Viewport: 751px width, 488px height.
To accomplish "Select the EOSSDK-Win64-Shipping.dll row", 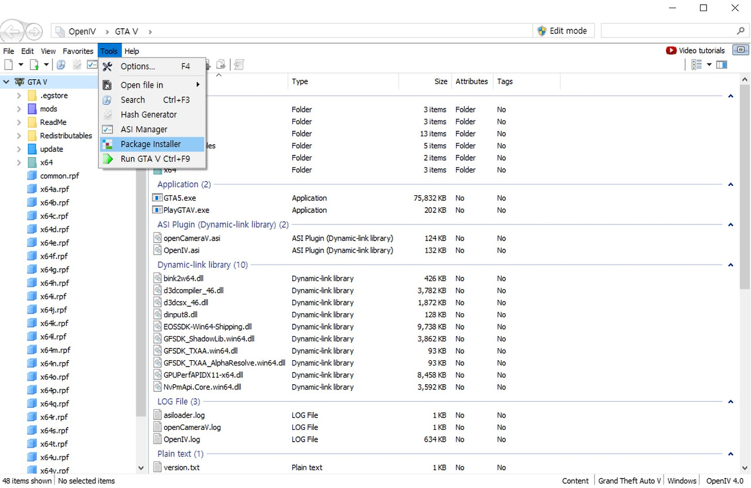I will pos(437,327).
